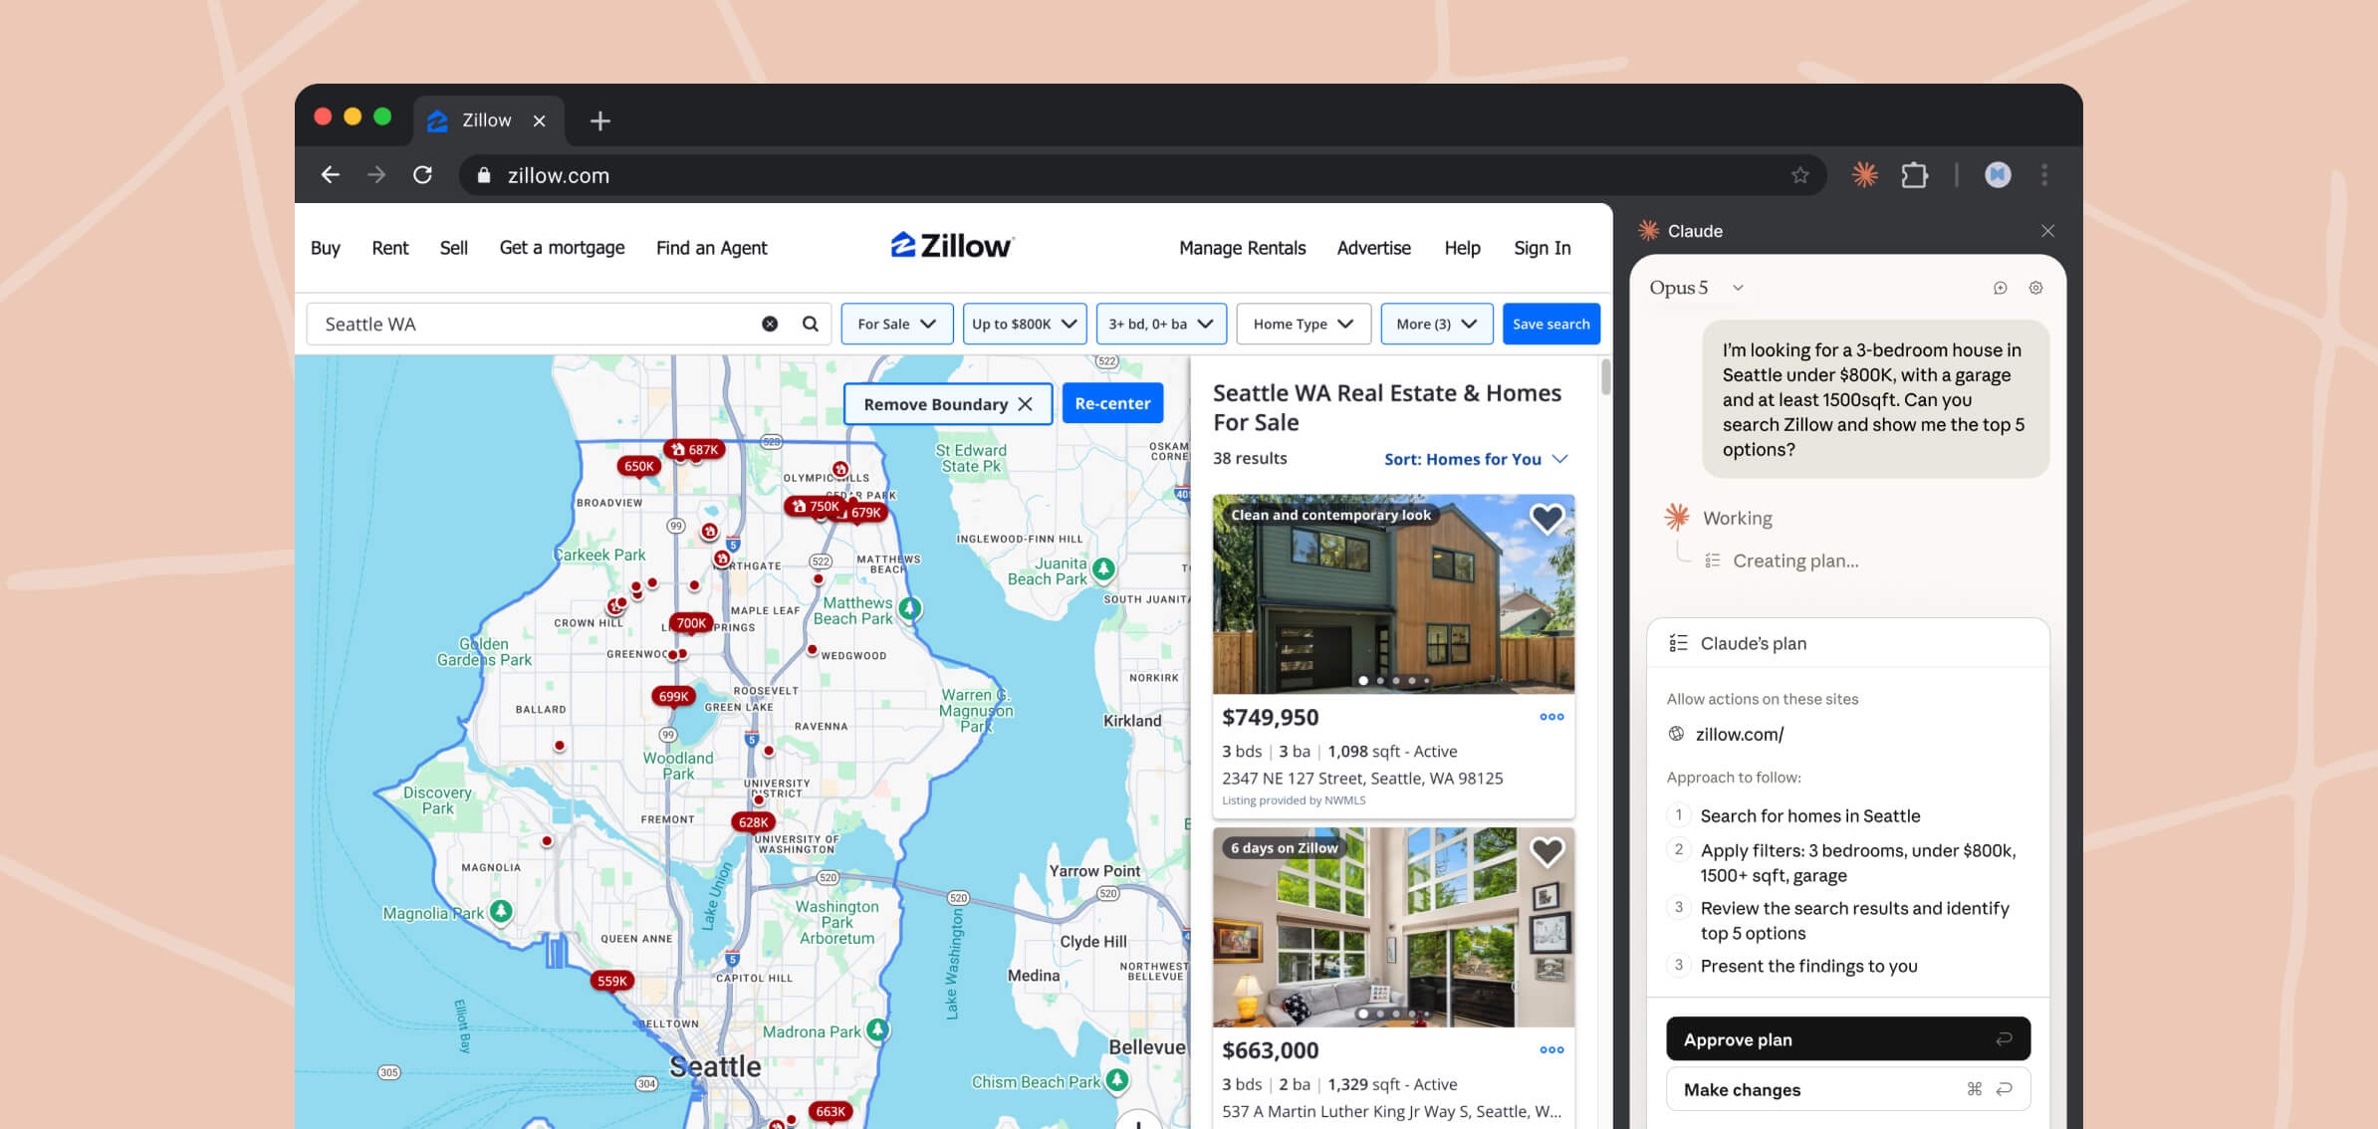Select the 750K map price marker
The height and width of the screenshot is (1129, 2378).
pos(816,507)
